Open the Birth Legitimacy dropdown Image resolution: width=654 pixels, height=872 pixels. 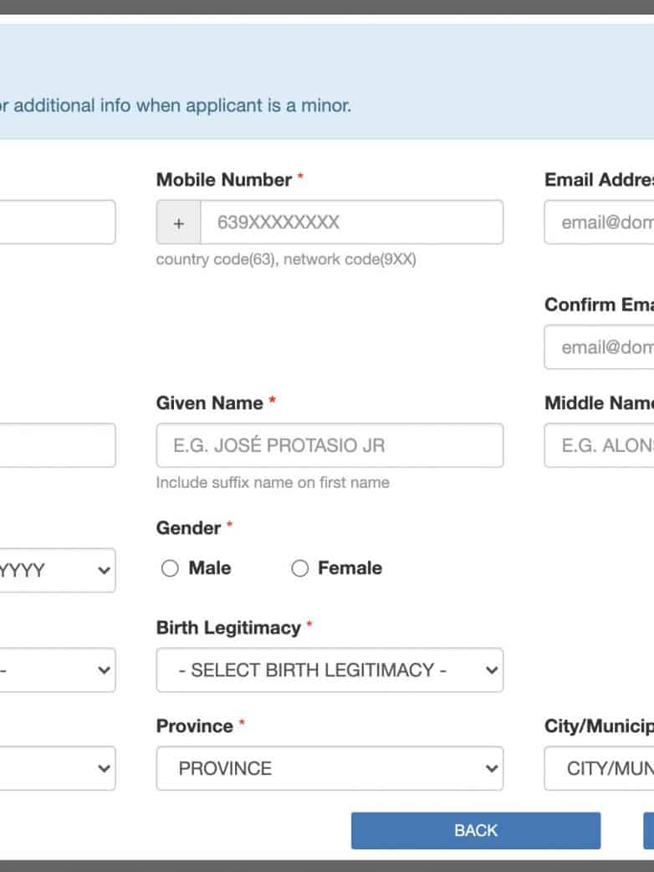(x=330, y=670)
